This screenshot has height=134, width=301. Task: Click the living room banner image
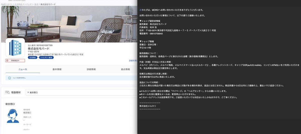(x=69, y=24)
